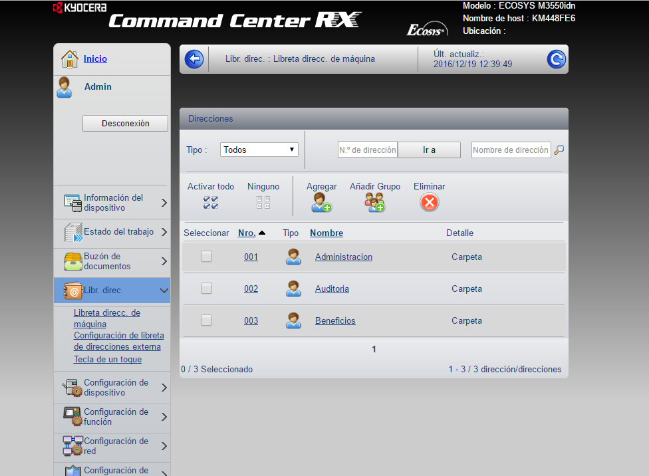Click the contact icon for Auditoria
Viewport: 649px width, 476px height.
coord(293,289)
